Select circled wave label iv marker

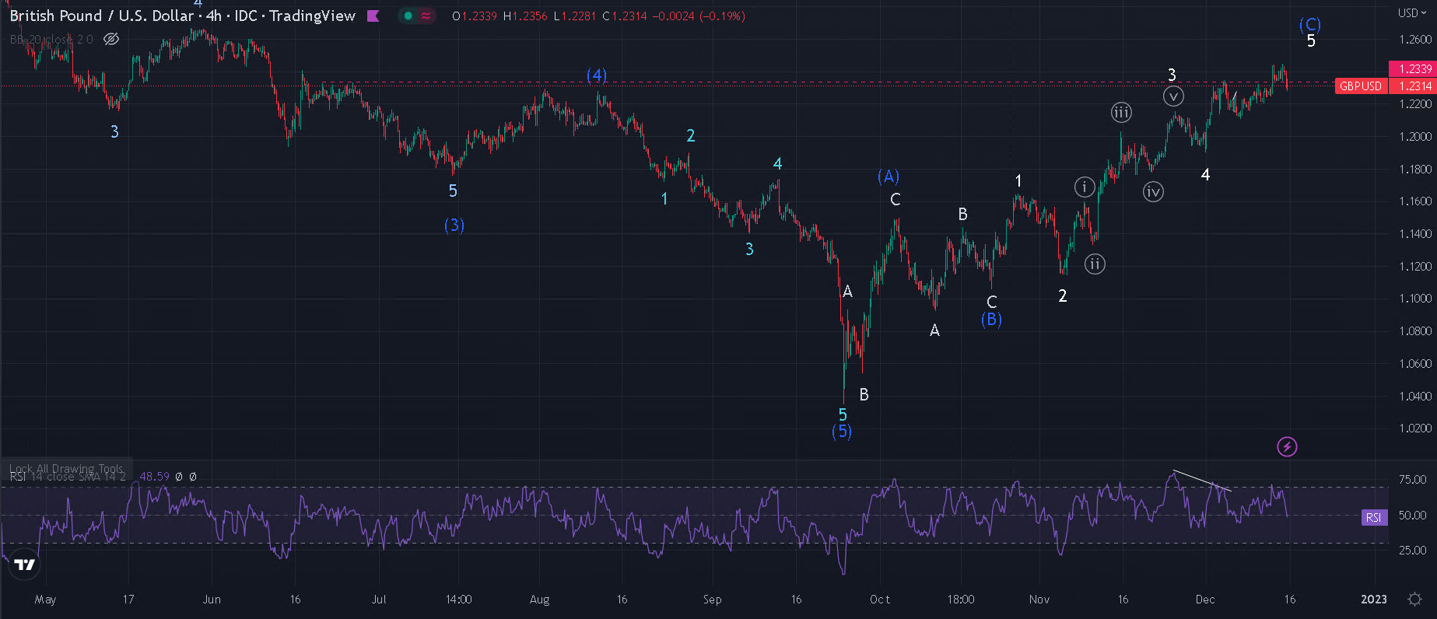click(x=1153, y=191)
